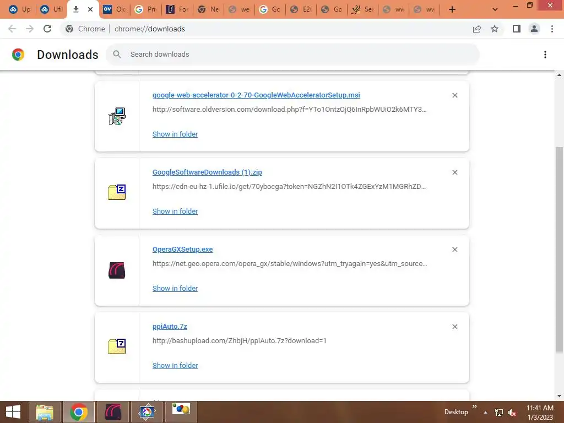This screenshot has width=564, height=423.
Task: Click the page vertical scrollbar thumb
Action: (559, 250)
